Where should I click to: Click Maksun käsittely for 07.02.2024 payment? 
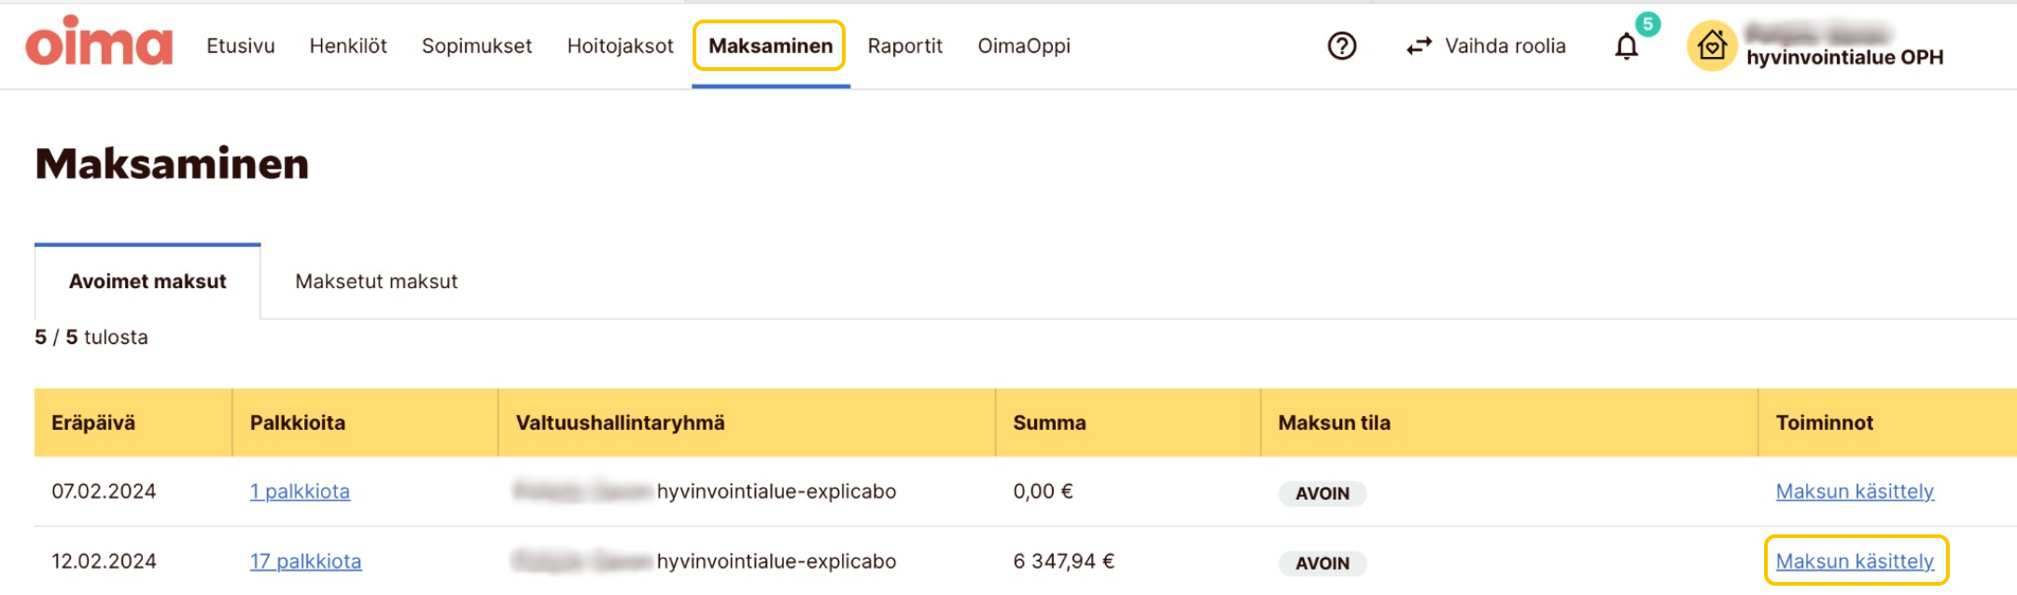pos(1854,491)
